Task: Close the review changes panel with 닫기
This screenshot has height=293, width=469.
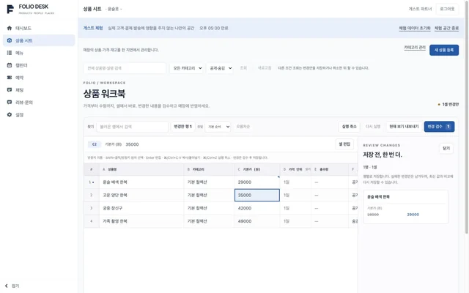Action: (x=446, y=148)
